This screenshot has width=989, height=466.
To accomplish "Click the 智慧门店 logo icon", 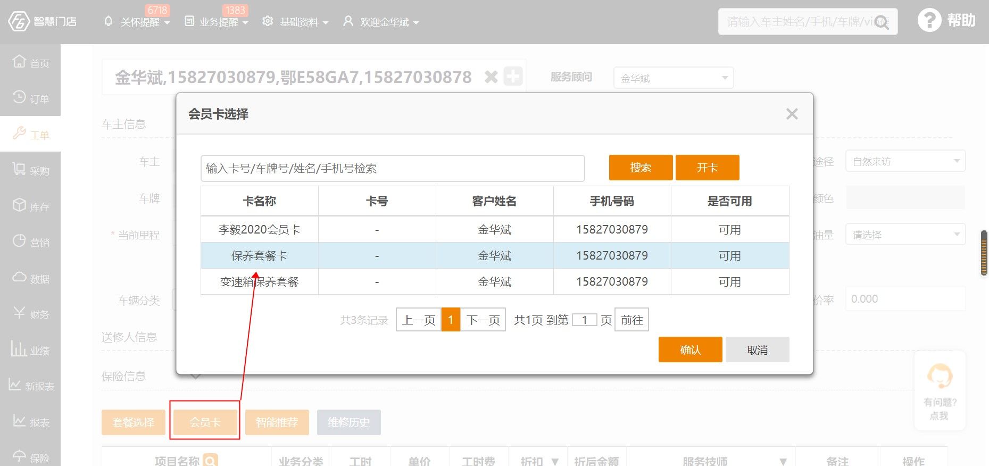I will (x=19, y=21).
